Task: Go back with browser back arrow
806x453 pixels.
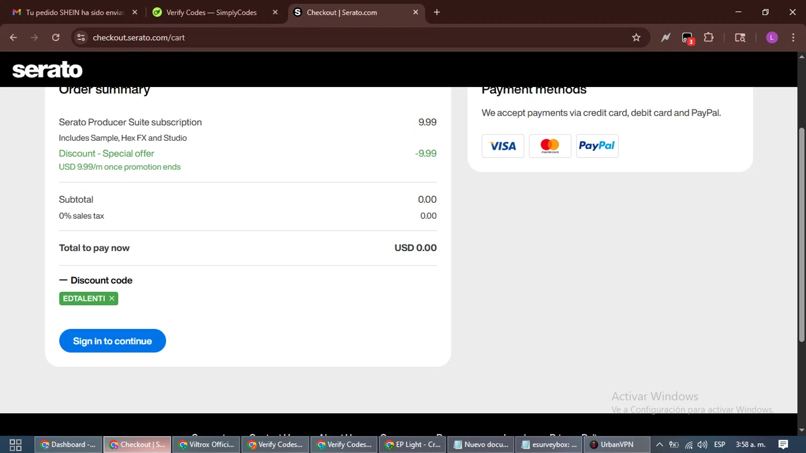Action: tap(13, 38)
